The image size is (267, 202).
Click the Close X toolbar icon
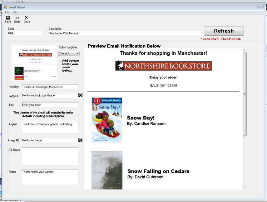coord(27,18)
